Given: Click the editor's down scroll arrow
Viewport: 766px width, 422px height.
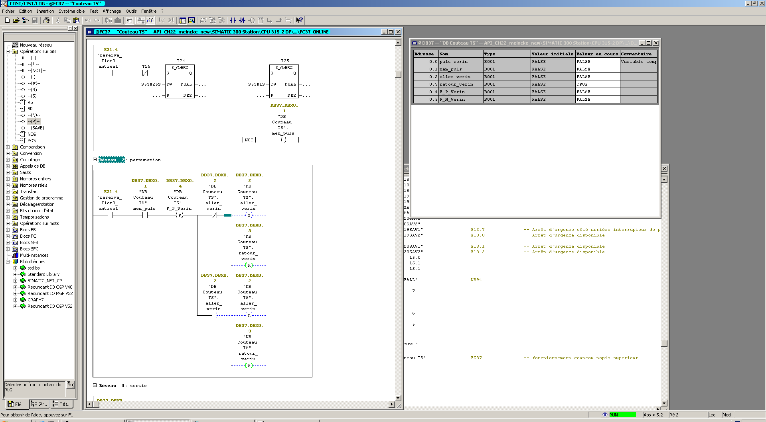Looking at the screenshot, I should [x=398, y=398].
